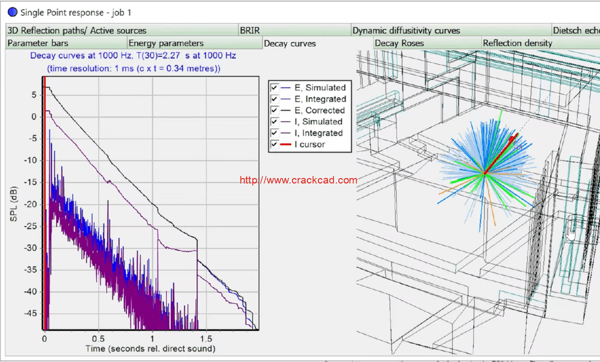The image size is (600, 362).
Task: Select the Decay curves tab
Action: [x=317, y=43]
